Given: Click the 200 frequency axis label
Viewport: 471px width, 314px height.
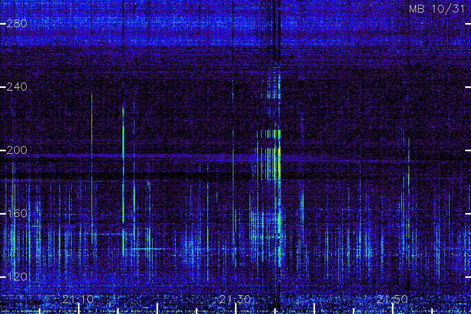Looking at the screenshot, I should [17, 150].
